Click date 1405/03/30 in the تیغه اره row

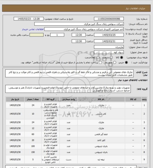pyautogui.click(x=15, y=160)
